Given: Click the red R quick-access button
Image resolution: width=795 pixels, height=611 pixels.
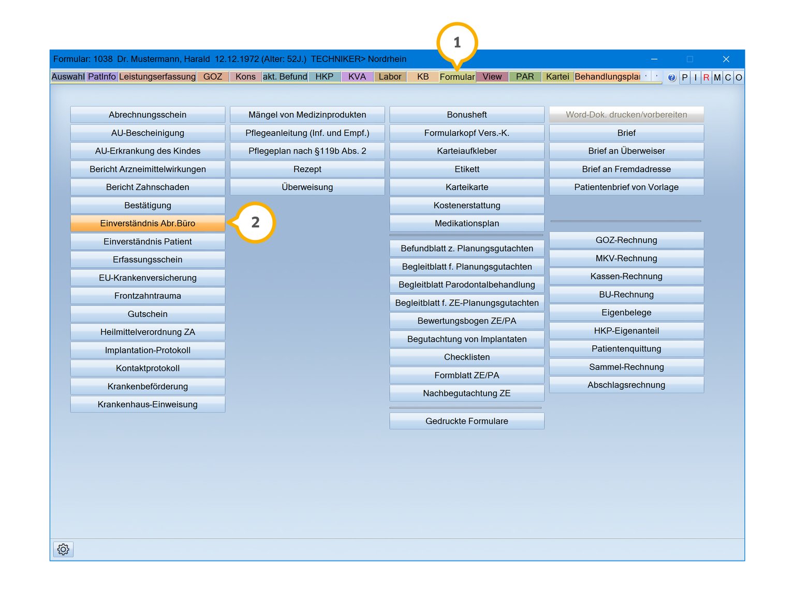Looking at the screenshot, I should click(x=706, y=78).
